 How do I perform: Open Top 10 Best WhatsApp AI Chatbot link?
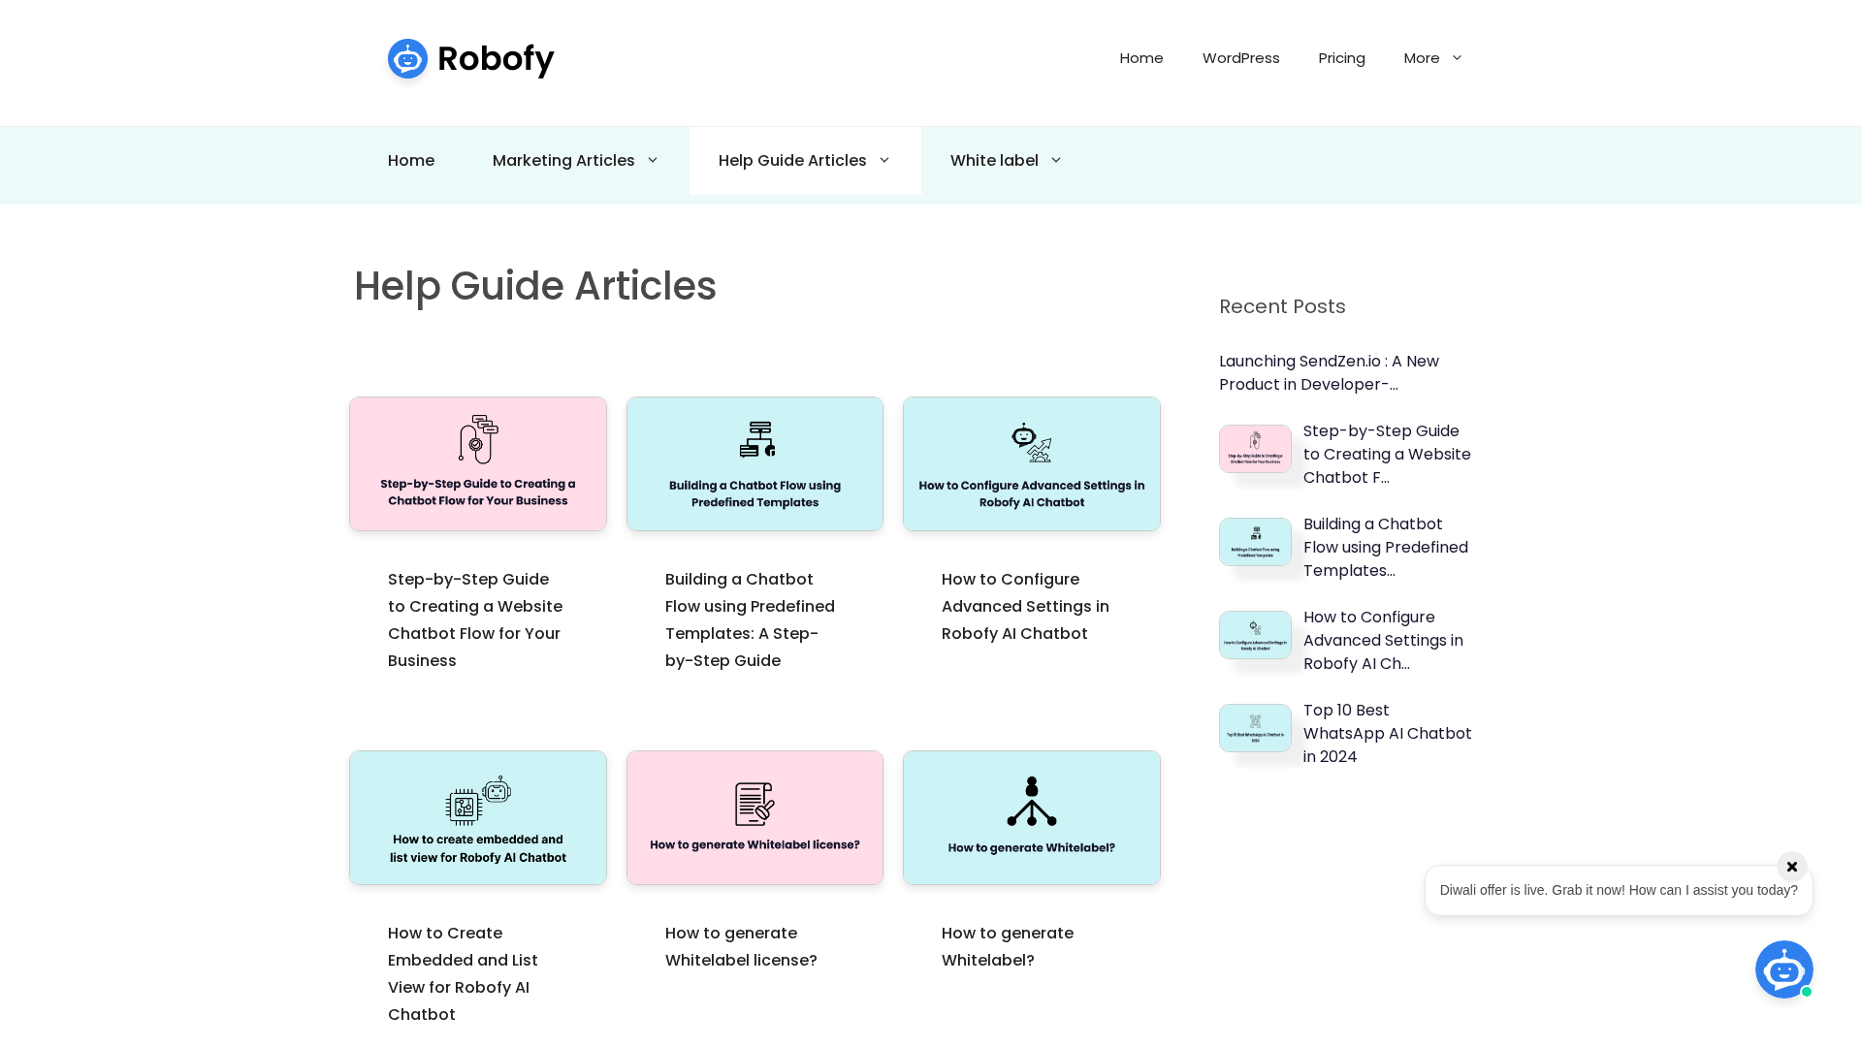(x=1387, y=734)
